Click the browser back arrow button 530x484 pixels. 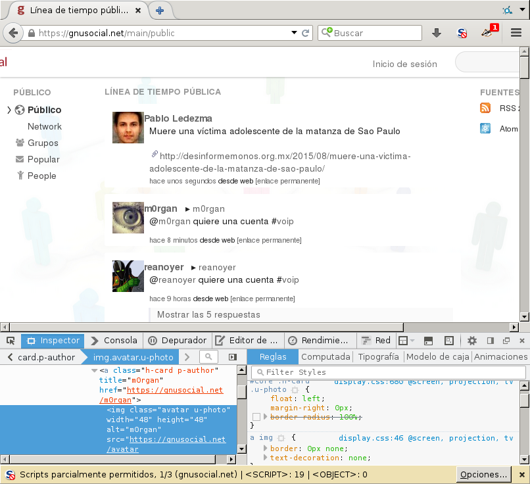[13, 33]
